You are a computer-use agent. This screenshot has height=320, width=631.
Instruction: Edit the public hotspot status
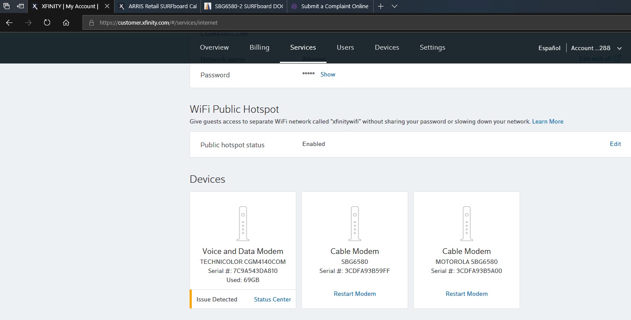tap(615, 144)
